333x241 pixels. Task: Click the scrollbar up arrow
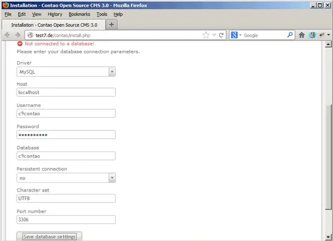tap(328, 44)
